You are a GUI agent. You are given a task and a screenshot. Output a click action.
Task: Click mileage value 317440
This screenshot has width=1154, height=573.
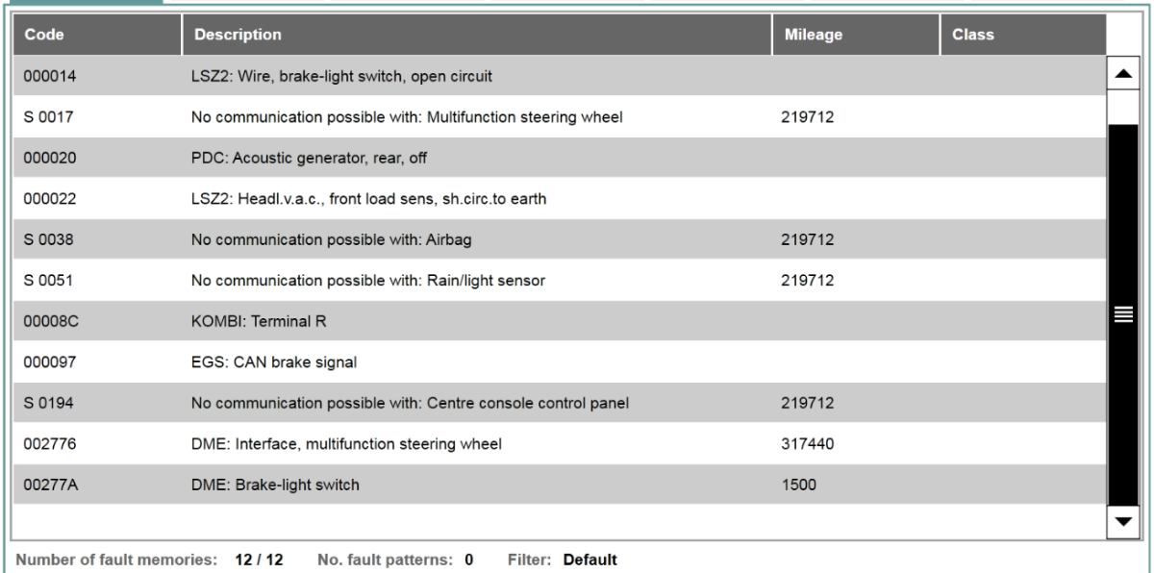point(809,444)
